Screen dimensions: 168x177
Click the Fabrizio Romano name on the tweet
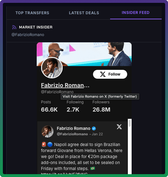tap(73, 128)
